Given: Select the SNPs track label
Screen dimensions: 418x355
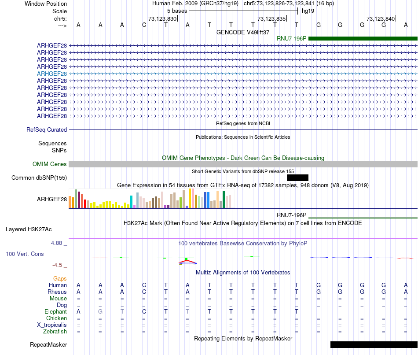Looking at the screenshot, I should point(59,150).
